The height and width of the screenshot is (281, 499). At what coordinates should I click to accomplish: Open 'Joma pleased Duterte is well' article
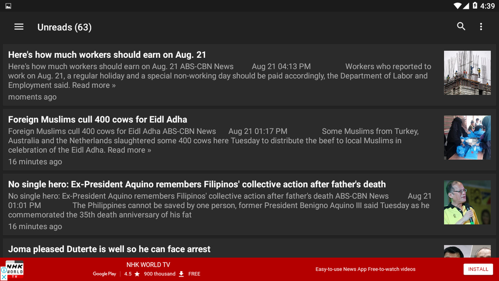coord(109,249)
